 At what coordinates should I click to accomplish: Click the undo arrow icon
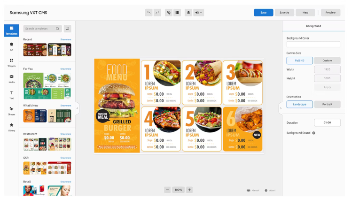click(148, 13)
